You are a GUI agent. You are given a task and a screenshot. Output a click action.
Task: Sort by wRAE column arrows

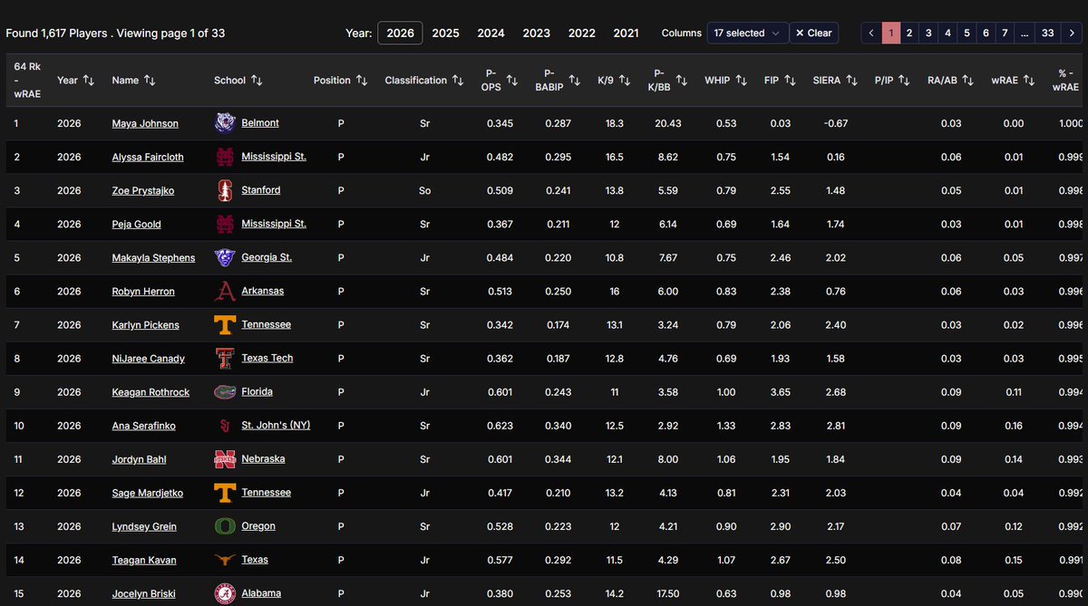click(1030, 80)
